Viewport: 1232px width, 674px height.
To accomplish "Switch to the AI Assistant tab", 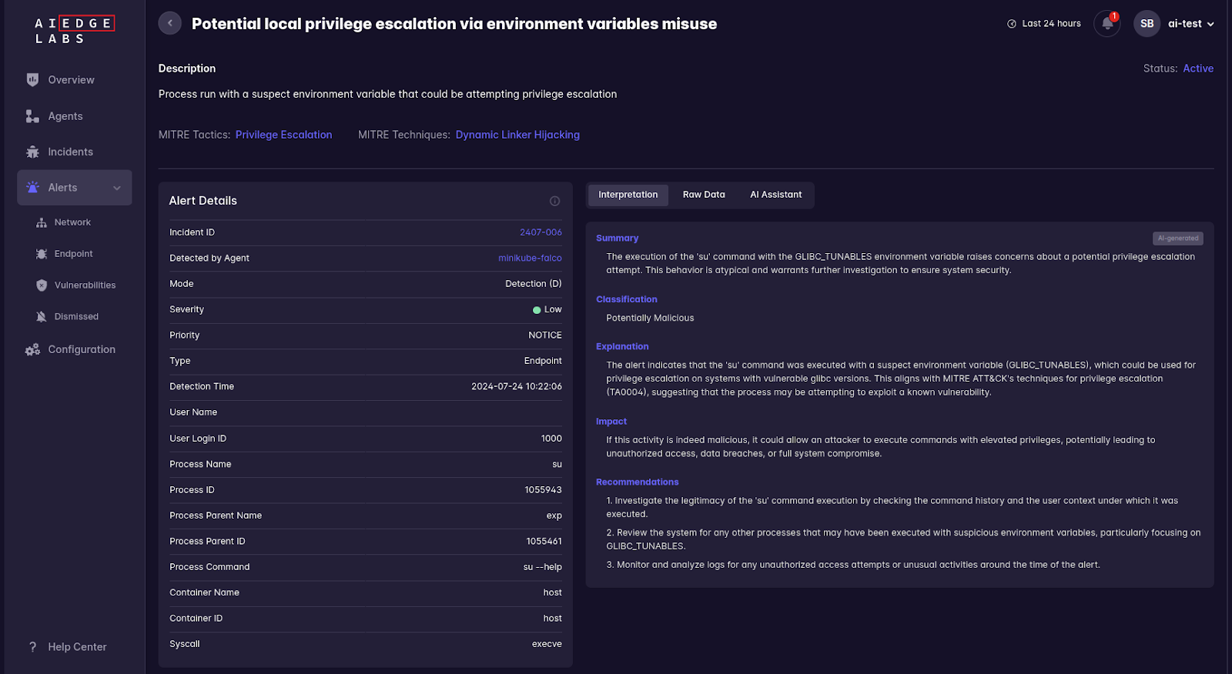I will (775, 195).
